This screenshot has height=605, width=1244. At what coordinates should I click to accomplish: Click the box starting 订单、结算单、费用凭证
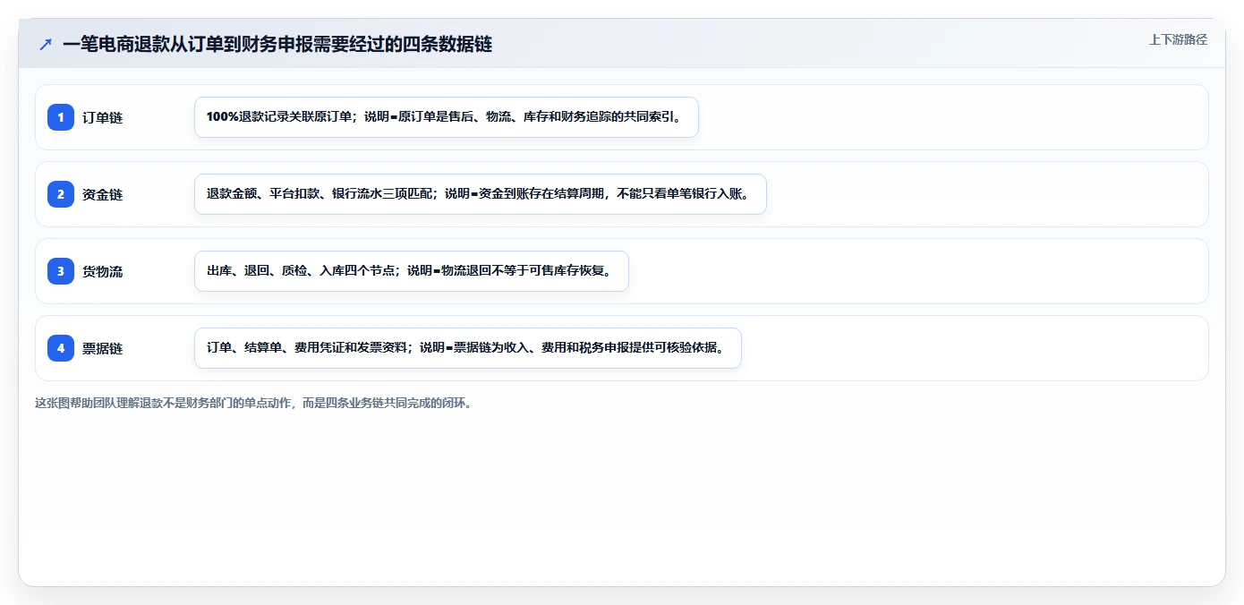coord(468,348)
